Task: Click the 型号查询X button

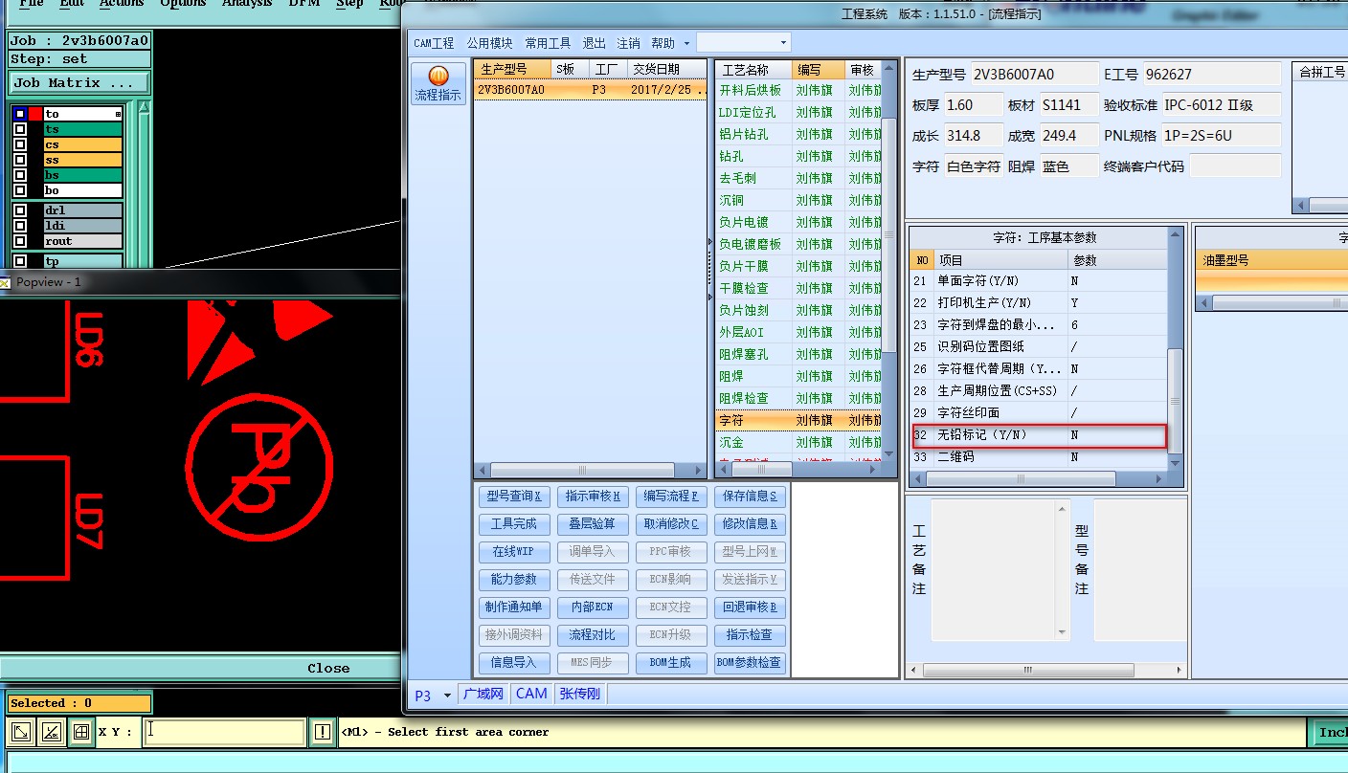Action: 514,497
